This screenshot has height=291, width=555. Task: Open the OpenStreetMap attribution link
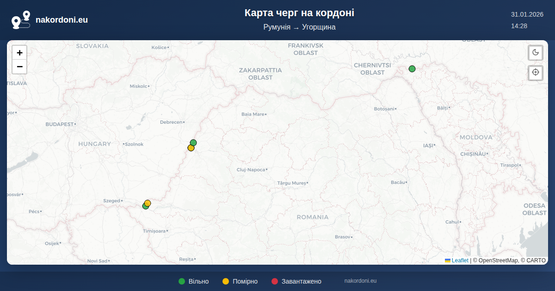tap(495, 261)
